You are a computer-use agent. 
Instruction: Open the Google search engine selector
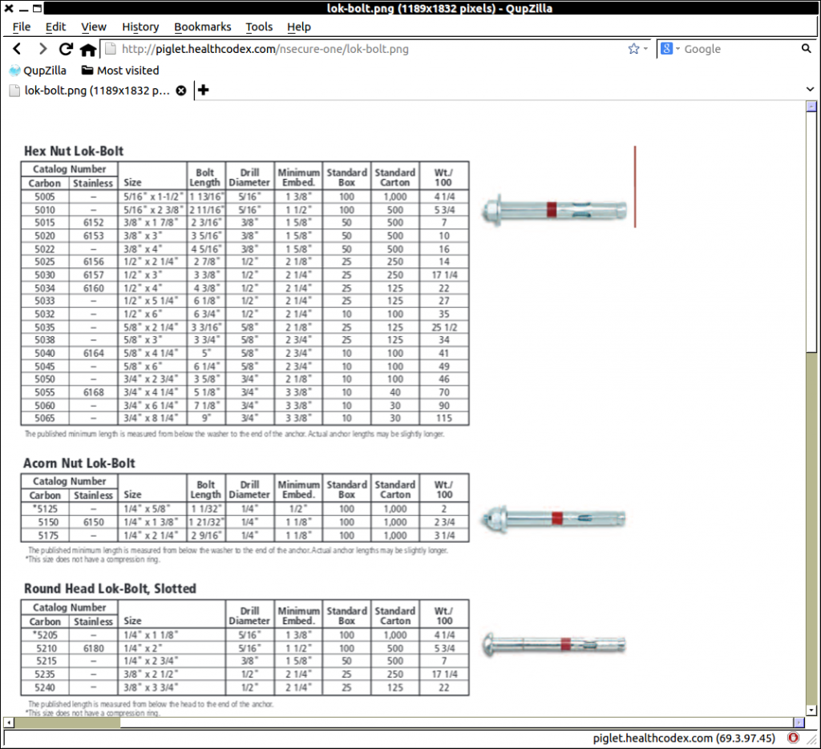pos(669,49)
